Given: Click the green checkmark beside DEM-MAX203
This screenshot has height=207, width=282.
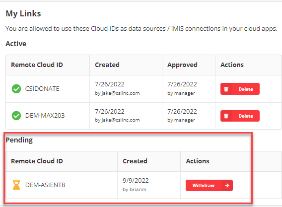Looking at the screenshot, I should (x=16, y=116).
